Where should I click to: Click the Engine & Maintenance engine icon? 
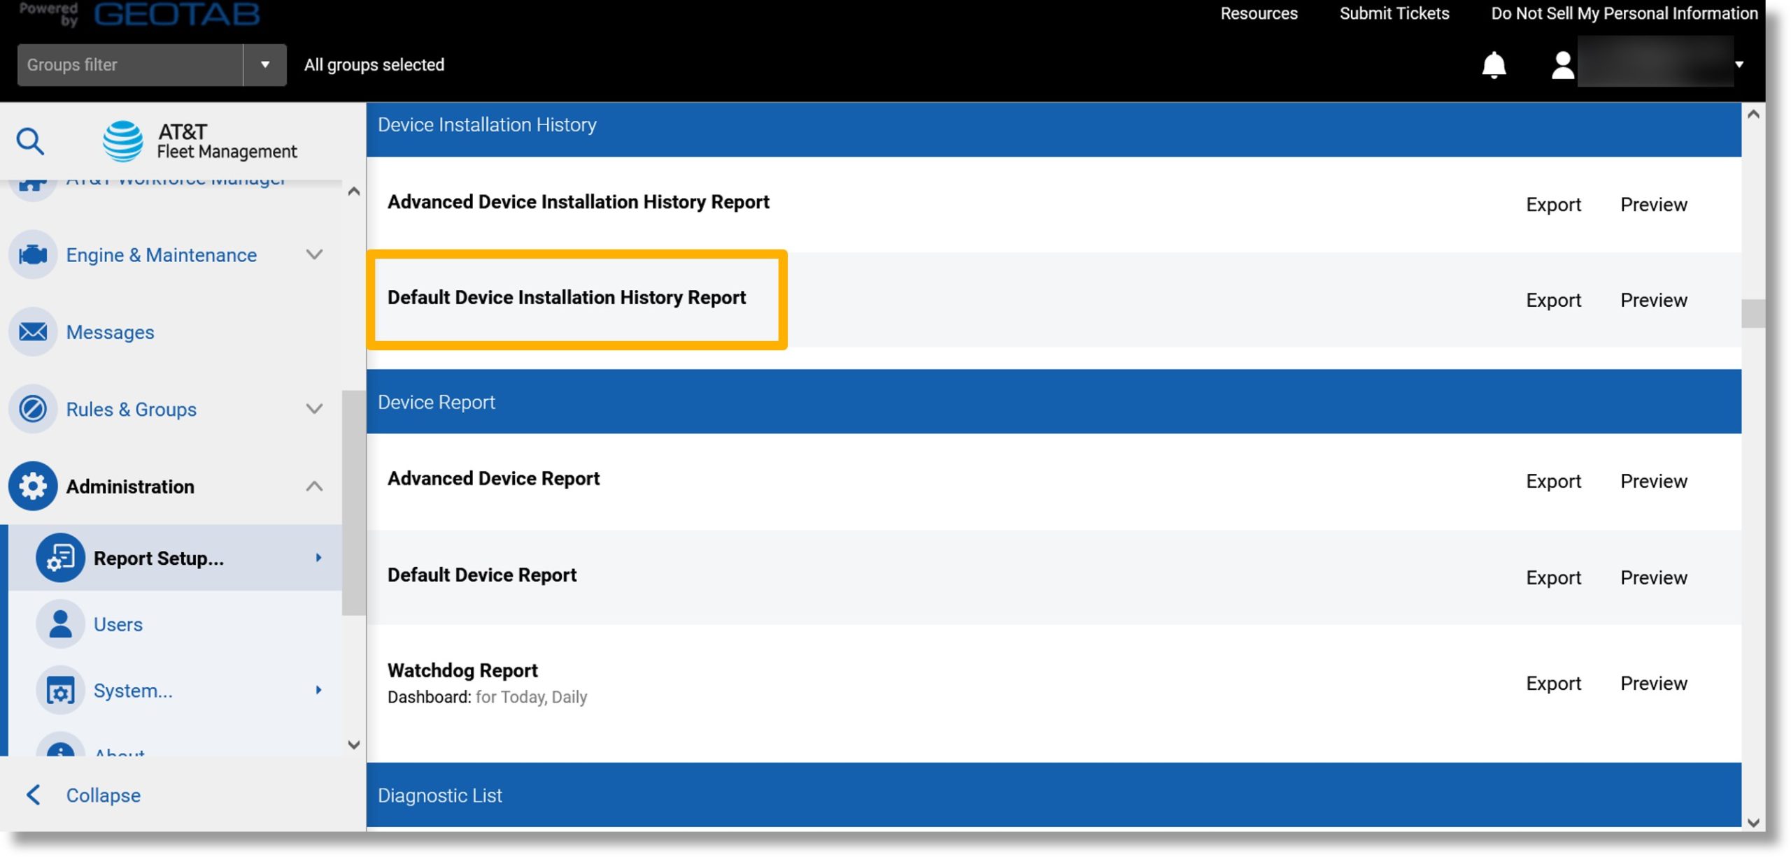click(33, 254)
